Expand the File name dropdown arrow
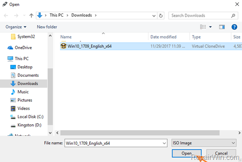Screen dimensions: 242x162 [x=164, y=143]
